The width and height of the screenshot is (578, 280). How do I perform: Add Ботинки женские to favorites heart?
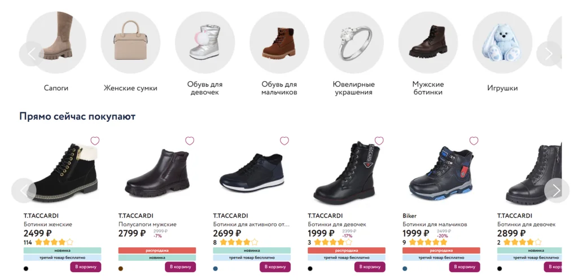95,141
